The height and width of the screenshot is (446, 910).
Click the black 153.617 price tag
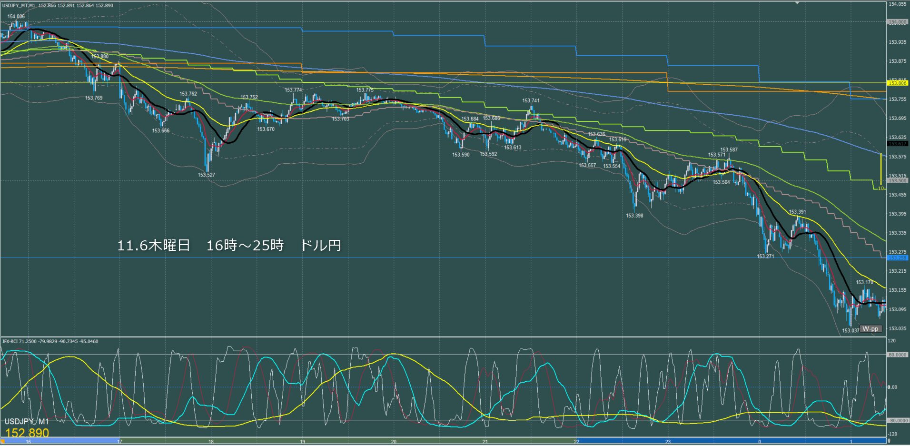coord(897,144)
